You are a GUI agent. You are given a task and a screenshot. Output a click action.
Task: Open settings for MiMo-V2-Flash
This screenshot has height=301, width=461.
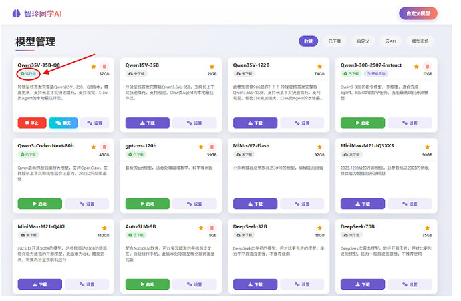pos(302,204)
